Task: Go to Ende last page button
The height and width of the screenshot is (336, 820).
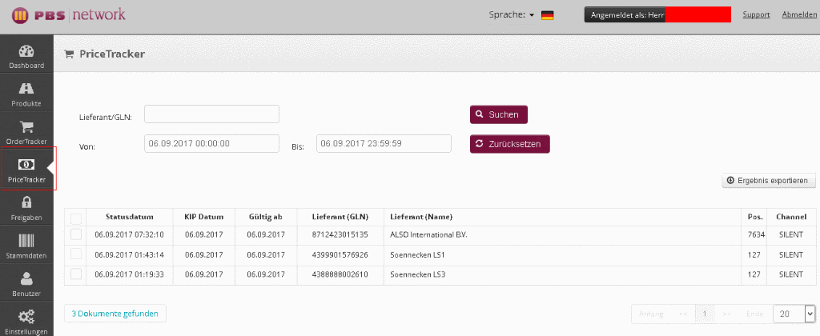Action: (x=754, y=314)
